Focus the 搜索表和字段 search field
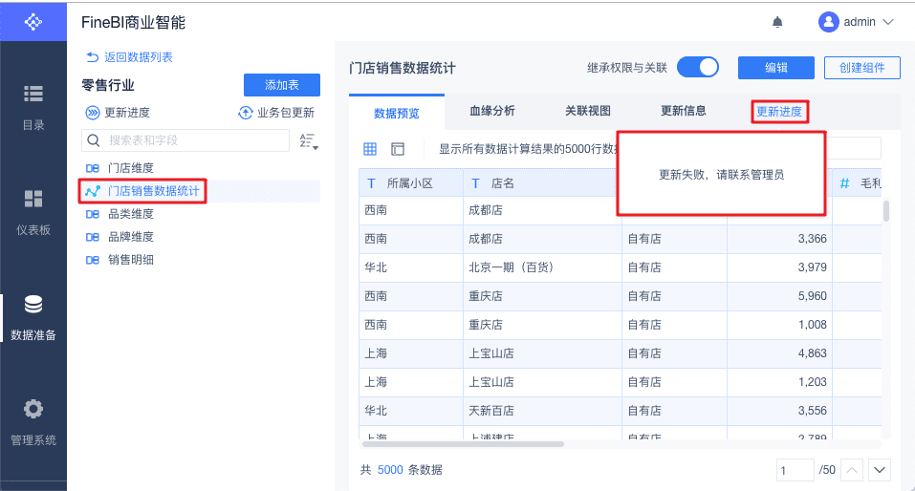 pyautogui.click(x=191, y=140)
